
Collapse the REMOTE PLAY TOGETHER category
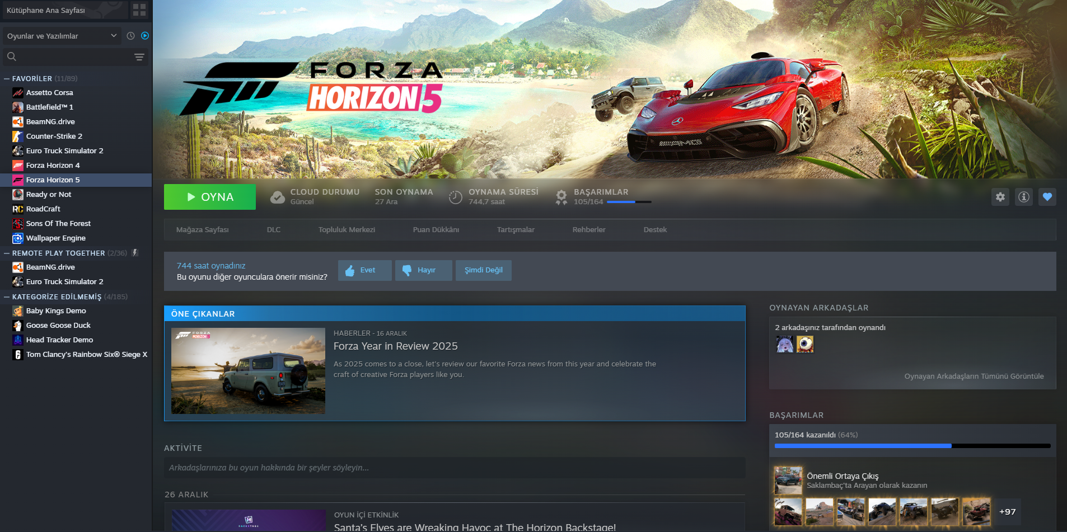point(7,253)
